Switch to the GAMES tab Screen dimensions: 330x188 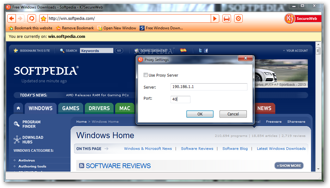[71, 108]
